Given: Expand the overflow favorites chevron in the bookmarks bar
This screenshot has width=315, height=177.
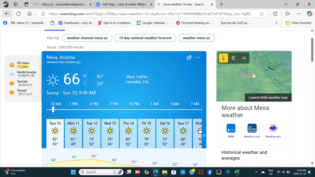Looking at the screenshot, I should click(276, 23).
